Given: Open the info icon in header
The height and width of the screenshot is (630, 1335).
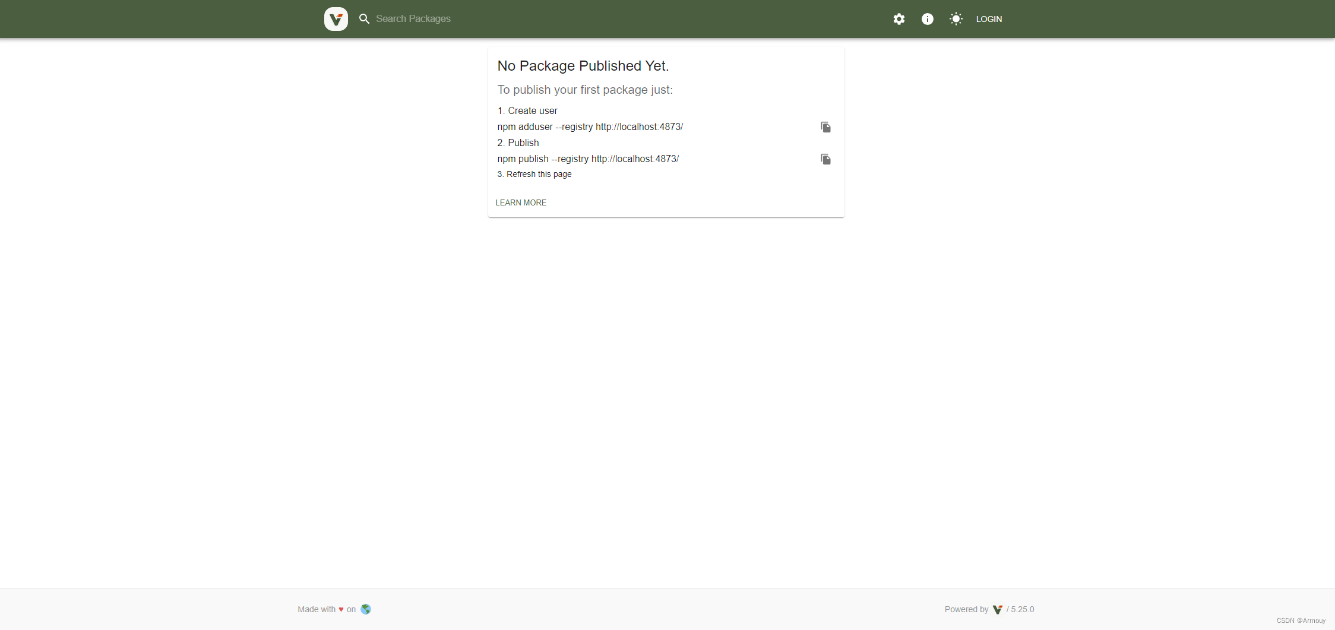Looking at the screenshot, I should point(927,19).
